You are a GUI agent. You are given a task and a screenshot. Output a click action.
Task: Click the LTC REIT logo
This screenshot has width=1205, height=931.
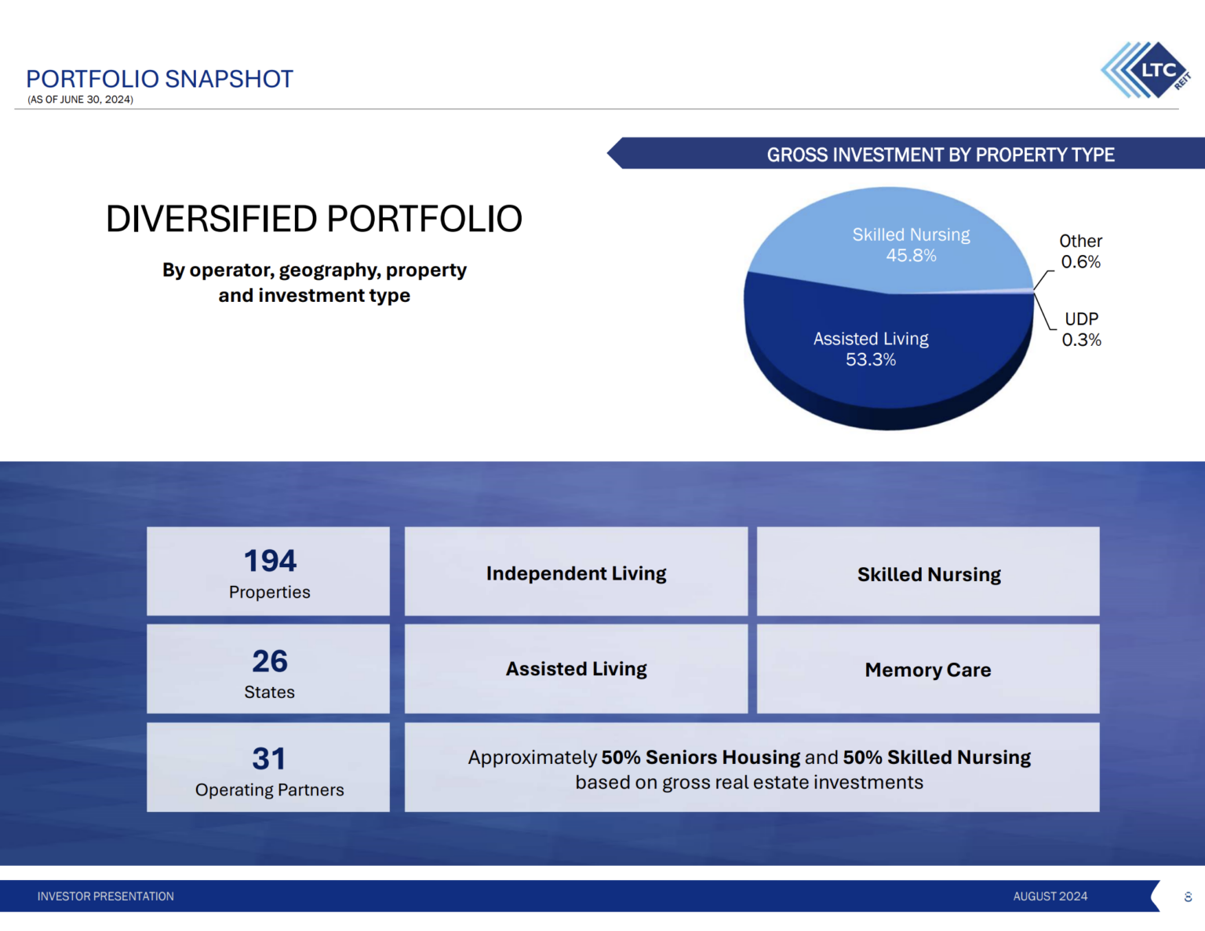[x=1144, y=71]
